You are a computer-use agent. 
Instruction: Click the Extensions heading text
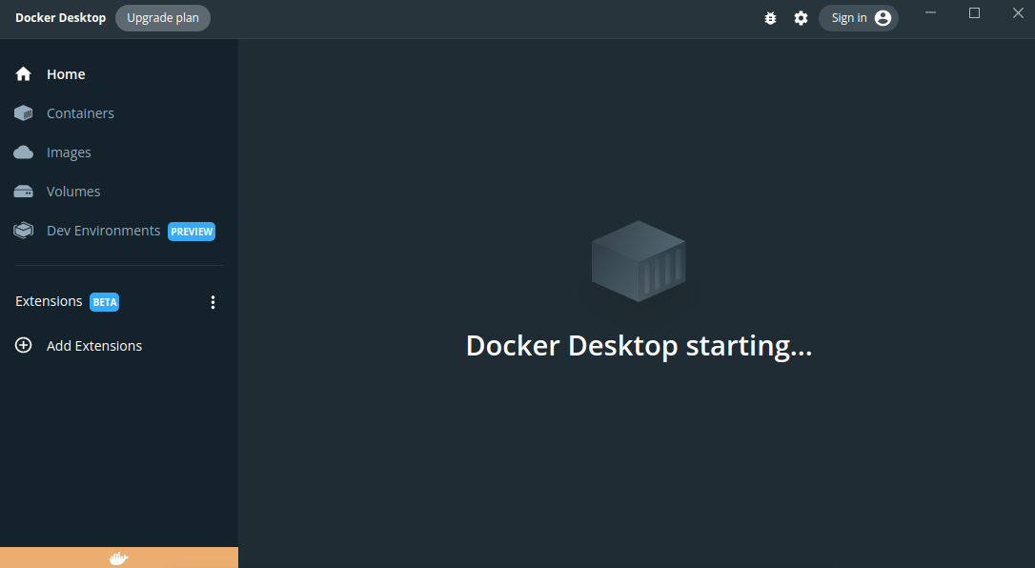click(x=49, y=301)
